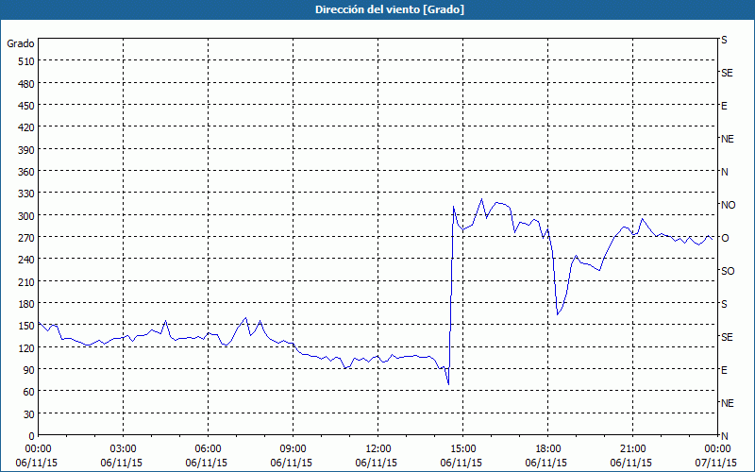The height and width of the screenshot is (472, 755).
Task: Click the 270 degree axis label
Action: [26, 238]
